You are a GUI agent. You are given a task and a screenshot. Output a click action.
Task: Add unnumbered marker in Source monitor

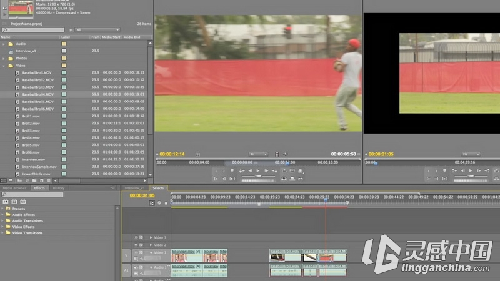pos(232,170)
